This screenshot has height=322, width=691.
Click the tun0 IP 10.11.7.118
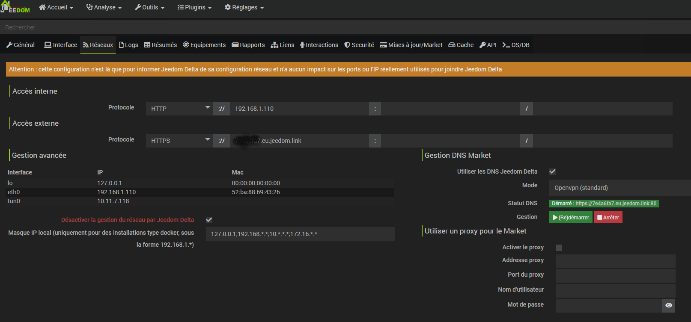113,201
